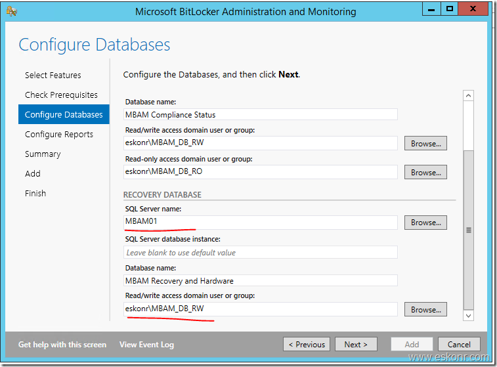Click the compliance read/write access group field

tap(260, 143)
